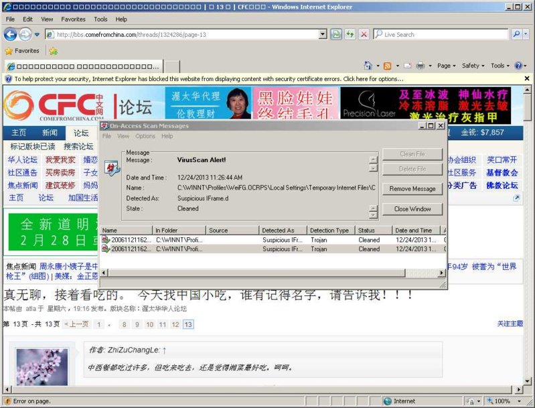The image size is (535, 408).
Task: Expand the address bar dropdown arrow
Action: click(x=322, y=34)
